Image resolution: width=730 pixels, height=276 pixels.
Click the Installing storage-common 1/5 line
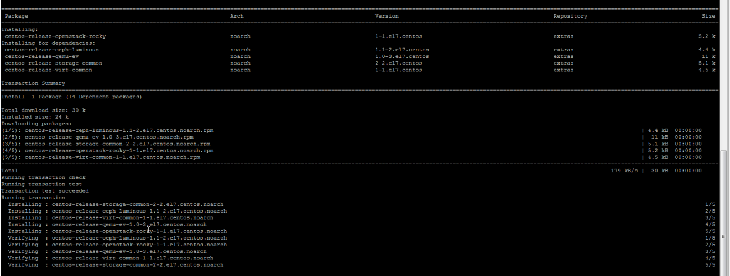coord(362,204)
